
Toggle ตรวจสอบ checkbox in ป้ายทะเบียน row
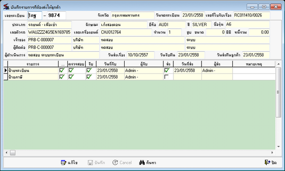[71, 70]
